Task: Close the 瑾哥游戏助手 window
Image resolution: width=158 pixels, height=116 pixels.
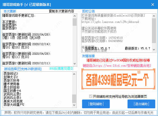Action: (152, 5)
